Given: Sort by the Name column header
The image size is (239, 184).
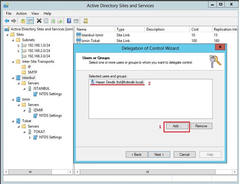Looking at the screenshot, I should [x=95, y=29].
